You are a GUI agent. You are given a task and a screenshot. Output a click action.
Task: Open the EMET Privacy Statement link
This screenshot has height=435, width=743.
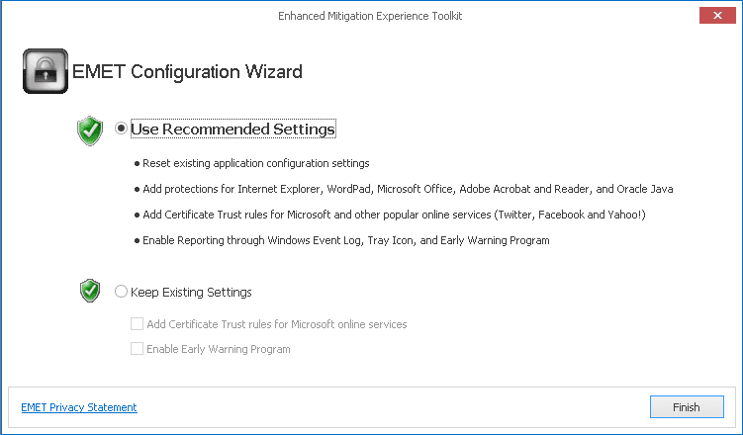tap(79, 407)
